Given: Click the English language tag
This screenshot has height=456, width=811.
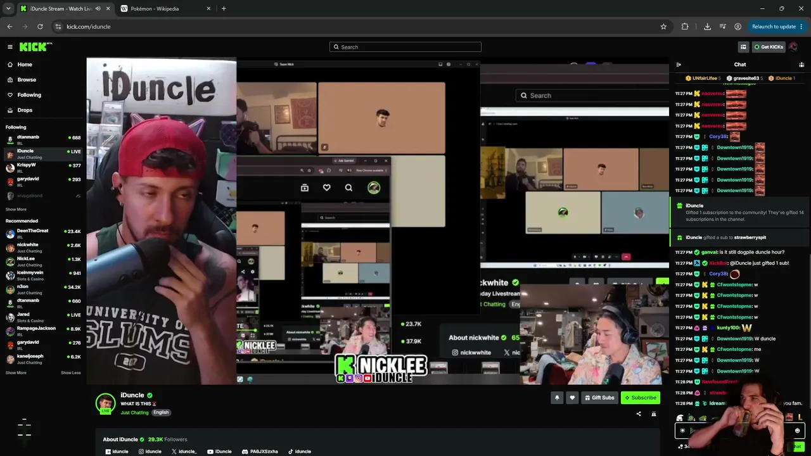Looking at the screenshot, I should tap(161, 412).
